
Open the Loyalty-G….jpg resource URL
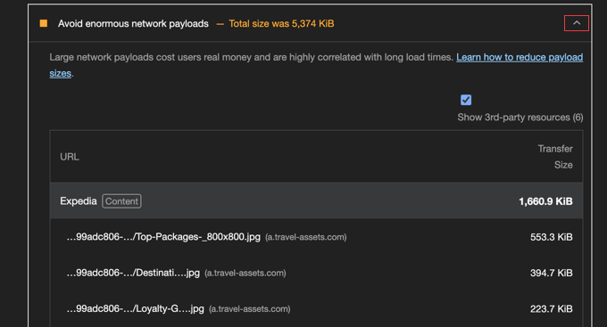pos(135,308)
